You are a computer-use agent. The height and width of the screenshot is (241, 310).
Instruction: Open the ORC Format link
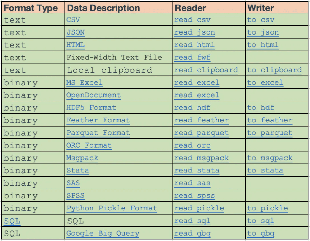(89, 145)
